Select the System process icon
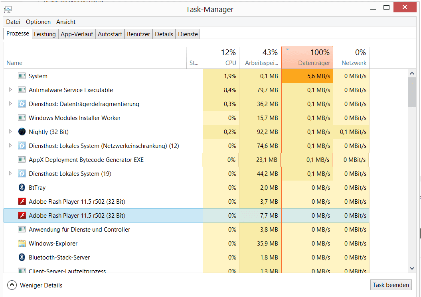 (x=22, y=76)
